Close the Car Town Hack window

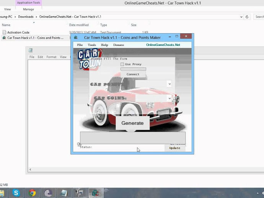186,36
